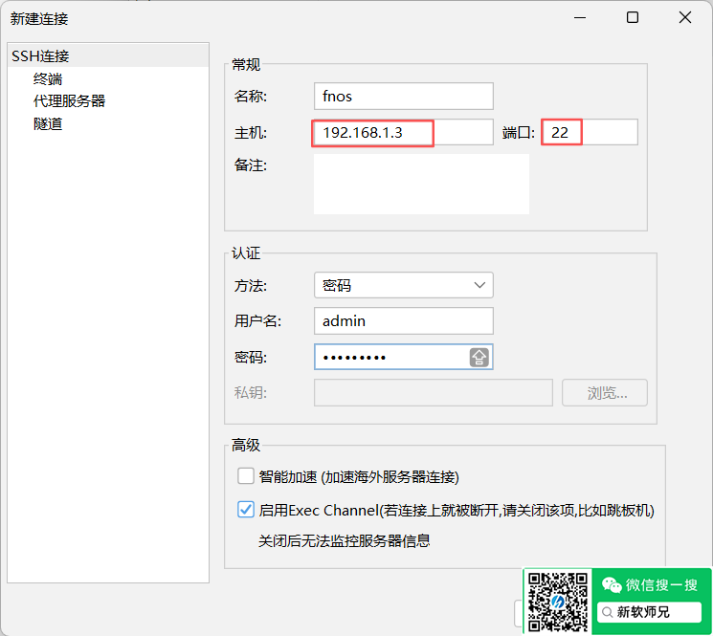Viewport: 713px width, 636px height.
Task: Go to 代理服务器 settings
Action: click(69, 100)
